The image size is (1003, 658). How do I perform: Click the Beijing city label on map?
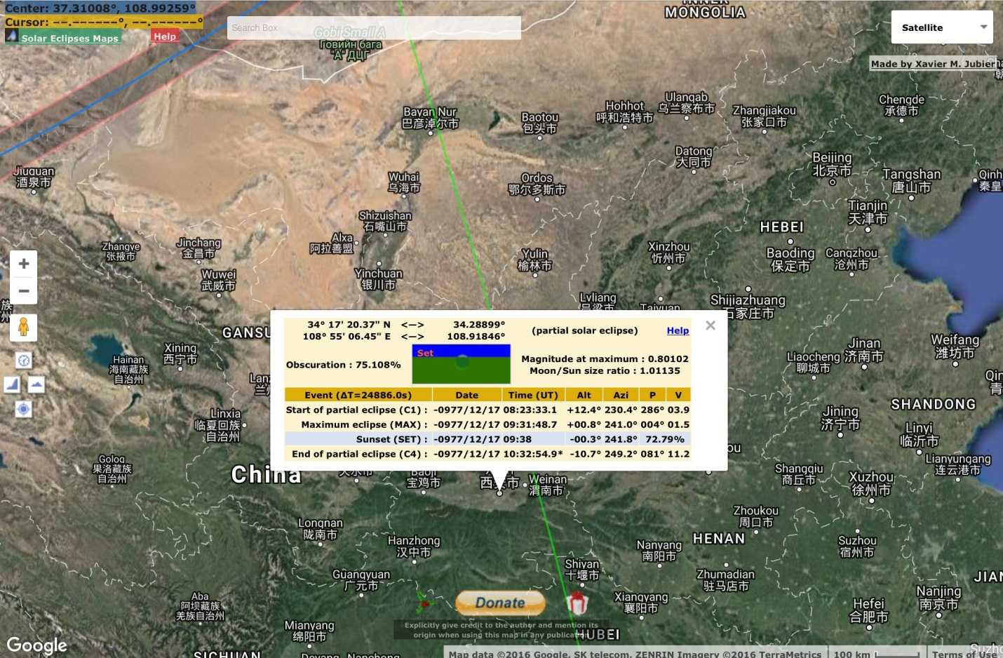click(x=832, y=164)
